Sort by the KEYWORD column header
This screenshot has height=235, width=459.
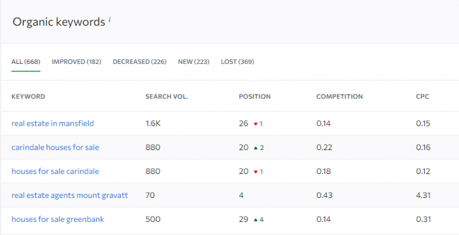[28, 96]
